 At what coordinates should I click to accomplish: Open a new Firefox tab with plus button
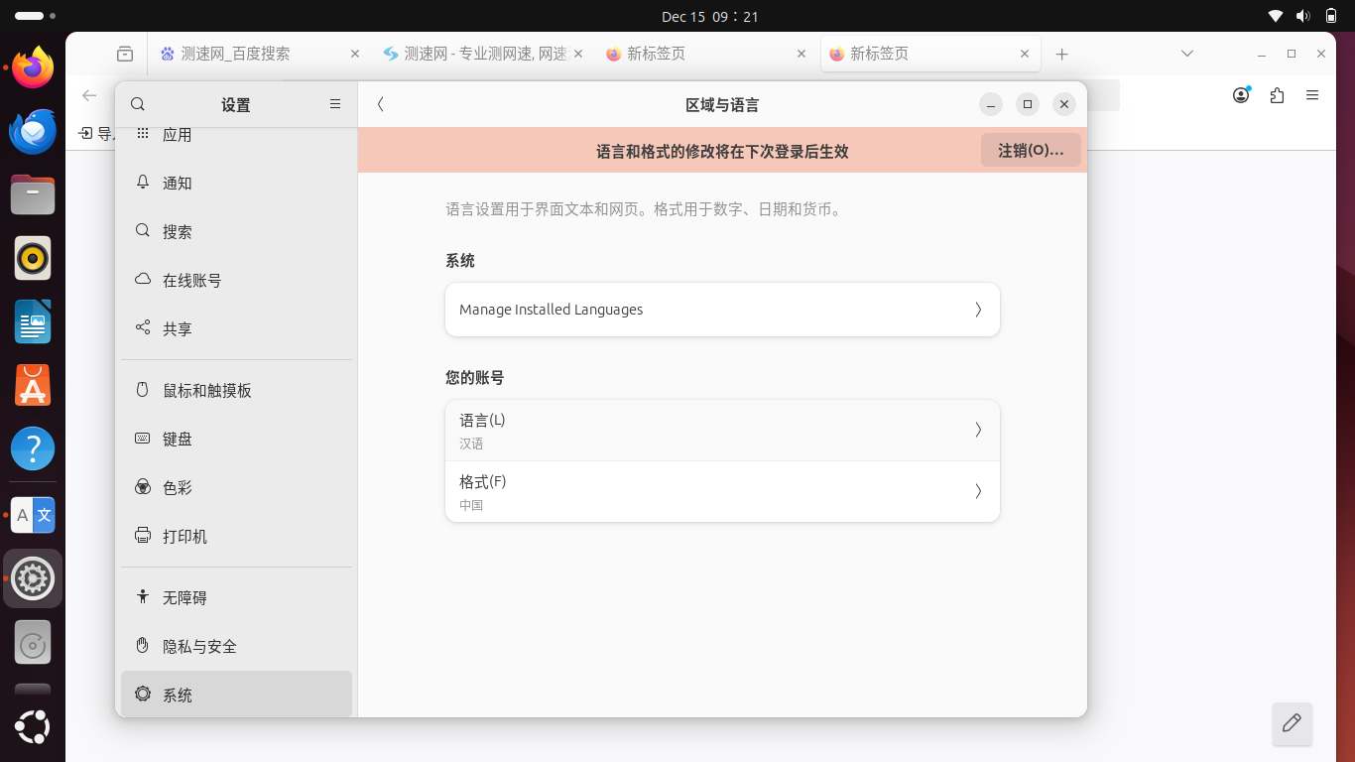(x=1061, y=54)
